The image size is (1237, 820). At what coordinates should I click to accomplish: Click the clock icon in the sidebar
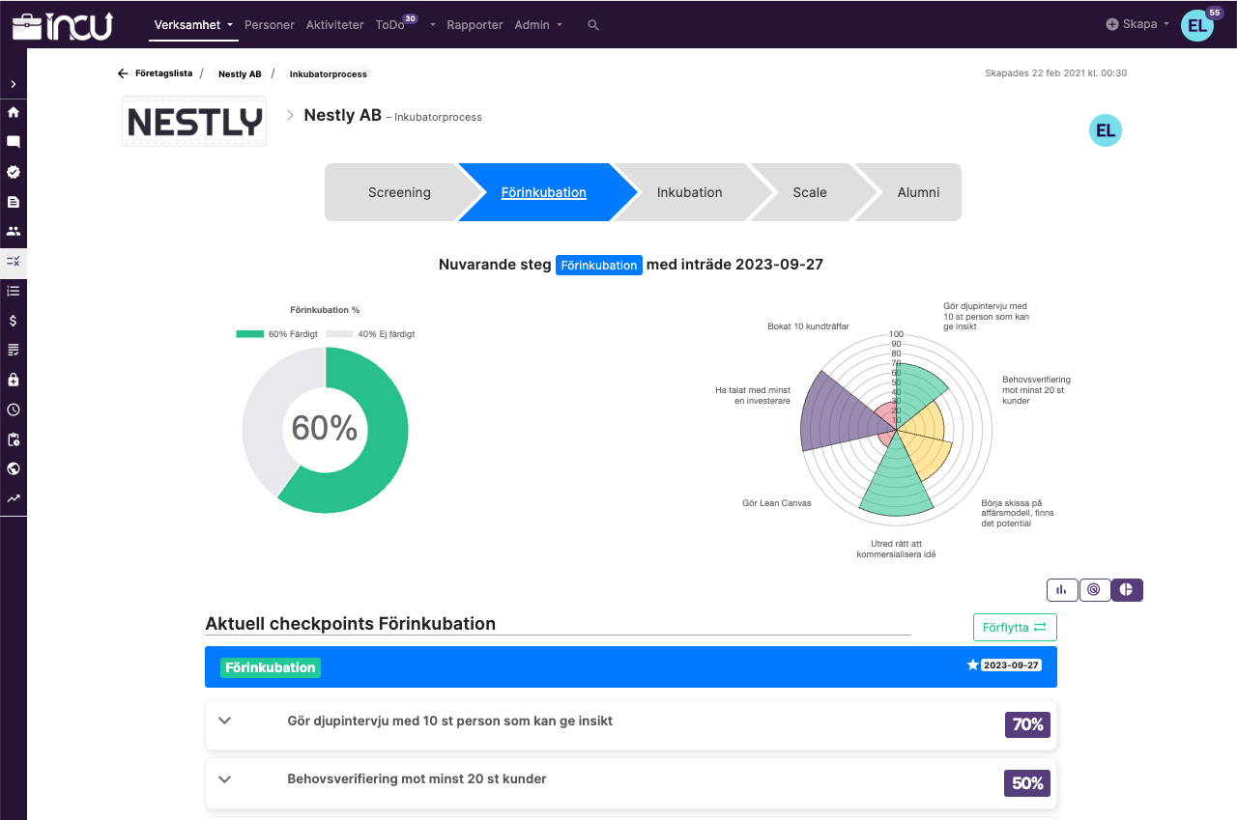coord(14,410)
